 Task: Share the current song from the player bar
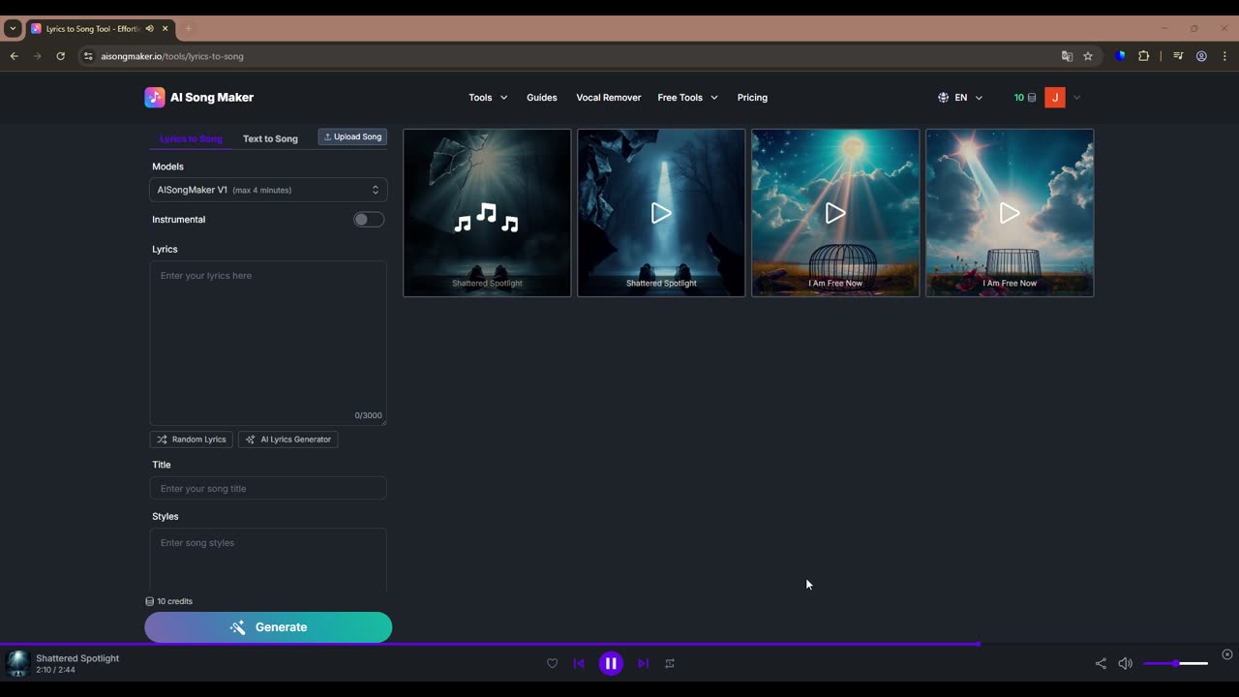[x=1101, y=663]
